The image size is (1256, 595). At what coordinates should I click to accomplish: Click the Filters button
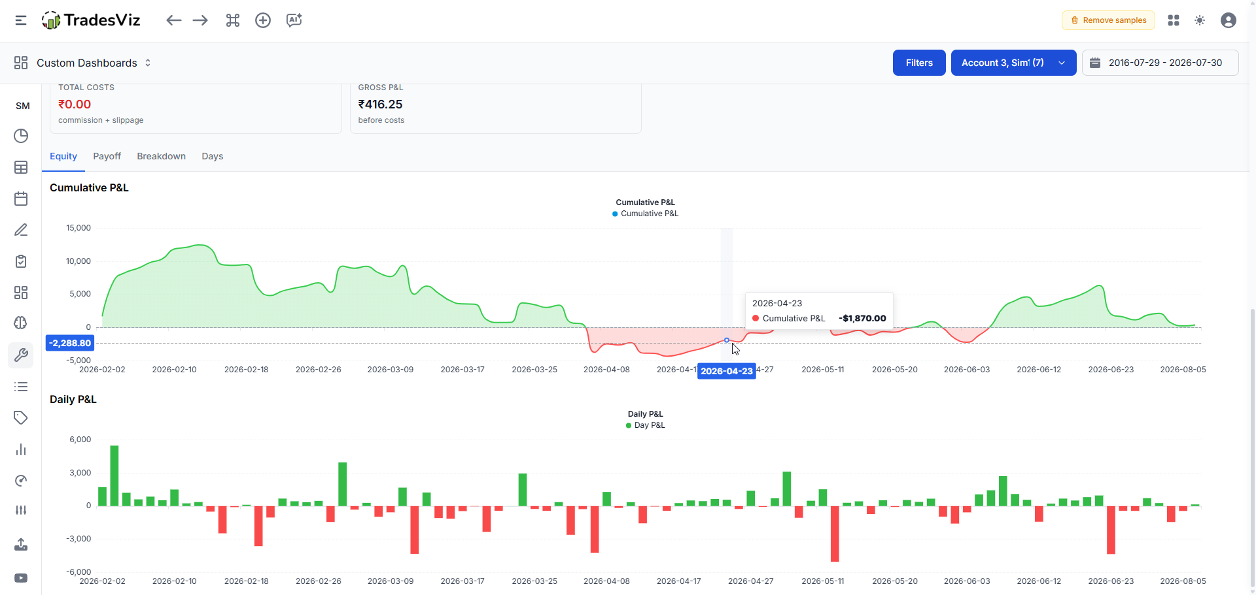pos(919,63)
